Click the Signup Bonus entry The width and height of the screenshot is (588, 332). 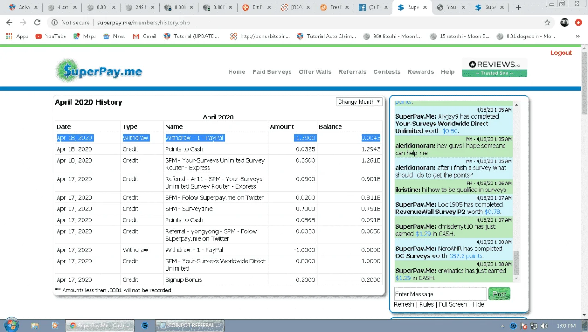pos(183,280)
